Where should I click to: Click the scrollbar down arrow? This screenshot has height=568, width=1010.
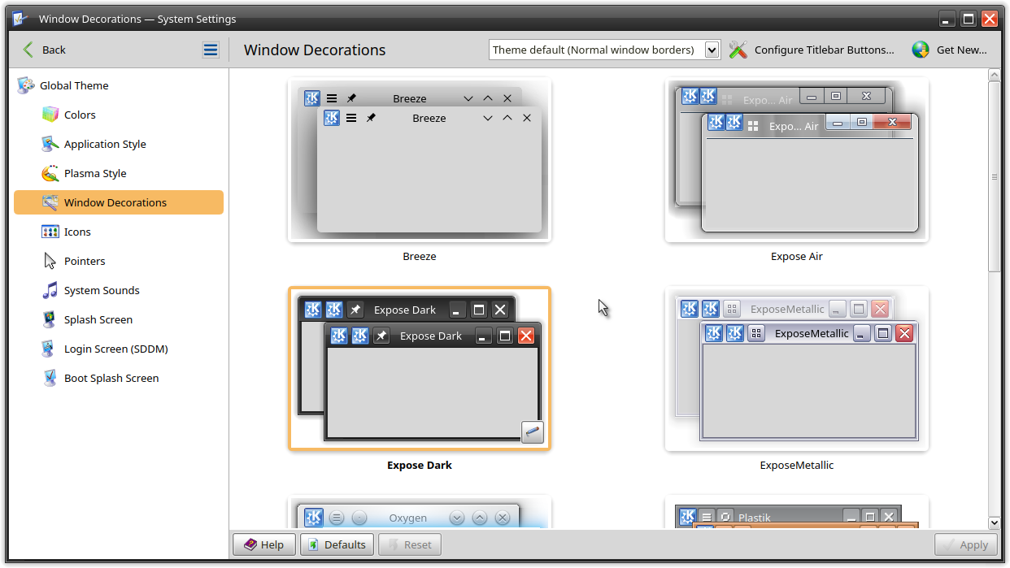click(x=995, y=522)
